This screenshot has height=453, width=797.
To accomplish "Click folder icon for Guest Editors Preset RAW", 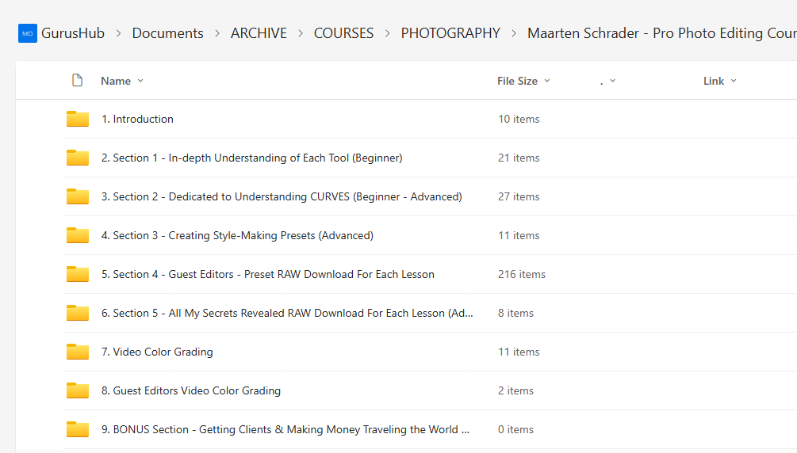I will tap(78, 275).
